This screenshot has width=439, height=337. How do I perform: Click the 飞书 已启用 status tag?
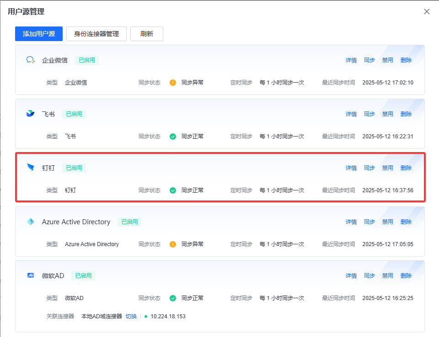pyautogui.click(x=74, y=114)
